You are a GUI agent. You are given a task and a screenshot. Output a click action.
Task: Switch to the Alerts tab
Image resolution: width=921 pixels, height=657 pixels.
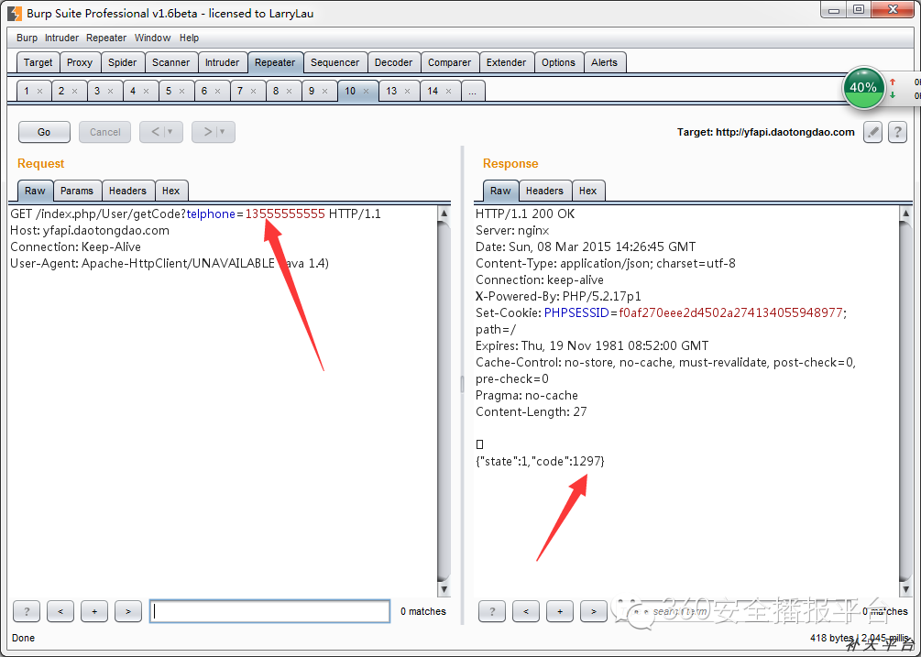tap(605, 62)
